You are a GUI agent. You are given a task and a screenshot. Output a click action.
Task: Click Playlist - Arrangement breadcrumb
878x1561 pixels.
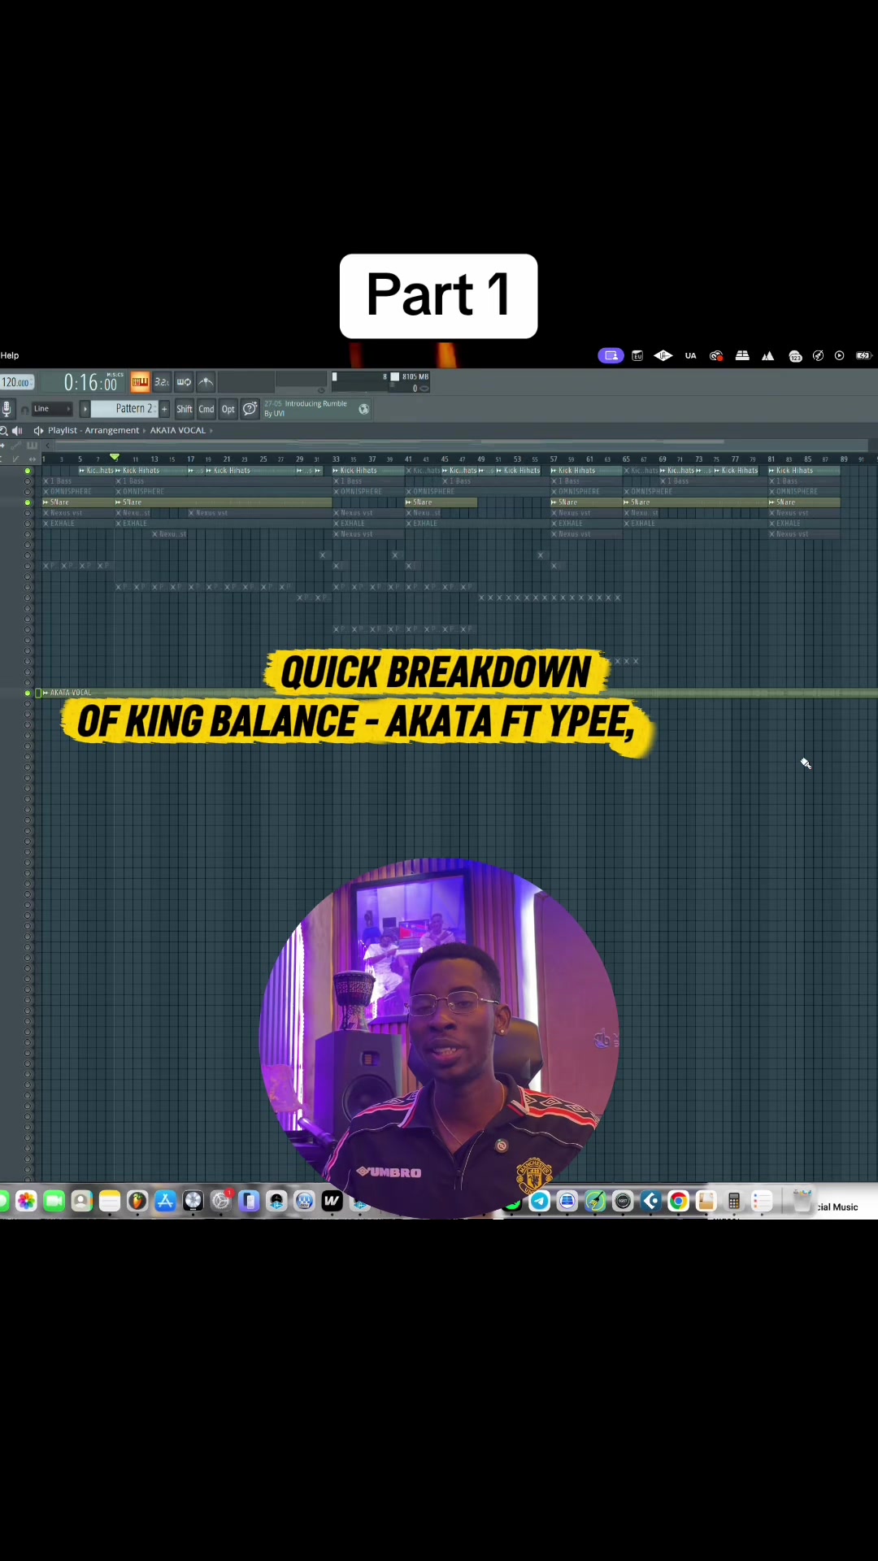point(93,431)
